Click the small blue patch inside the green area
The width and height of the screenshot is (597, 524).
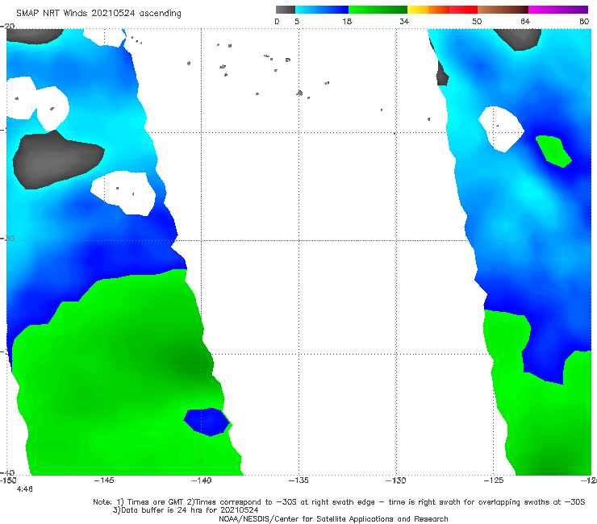207,422
